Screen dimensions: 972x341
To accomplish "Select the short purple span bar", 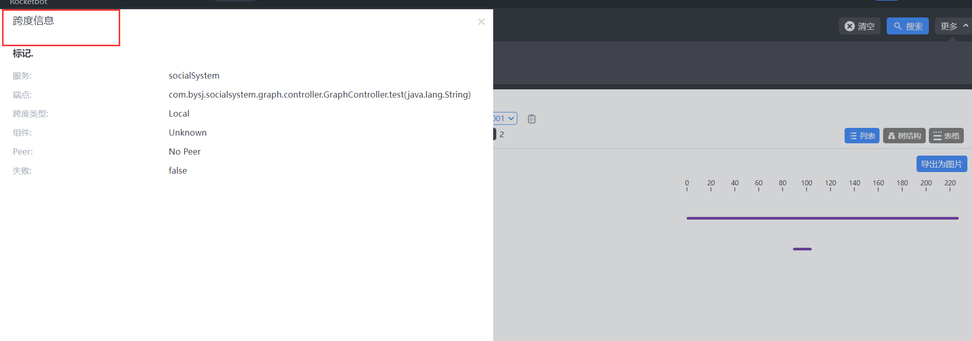I will click(802, 249).
